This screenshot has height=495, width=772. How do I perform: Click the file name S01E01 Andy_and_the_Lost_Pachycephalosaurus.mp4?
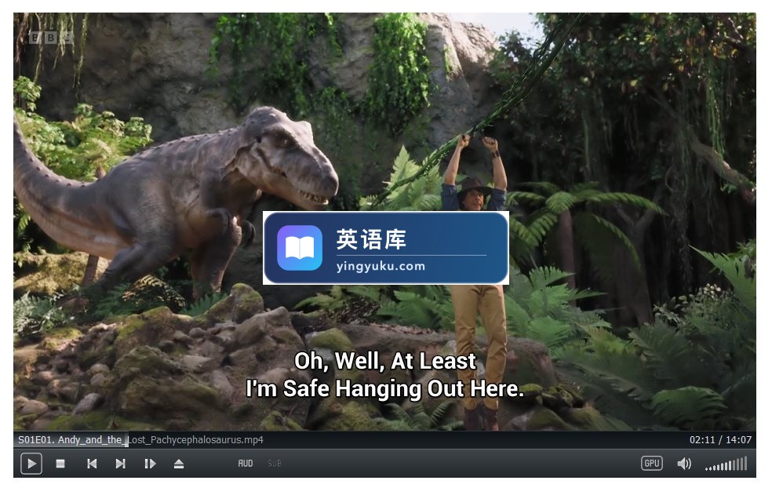[140, 440]
